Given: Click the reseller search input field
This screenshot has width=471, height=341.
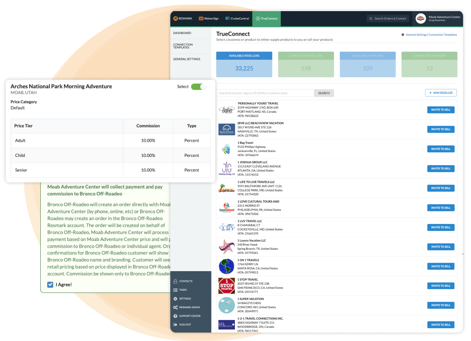Looking at the screenshot, I should point(265,93).
